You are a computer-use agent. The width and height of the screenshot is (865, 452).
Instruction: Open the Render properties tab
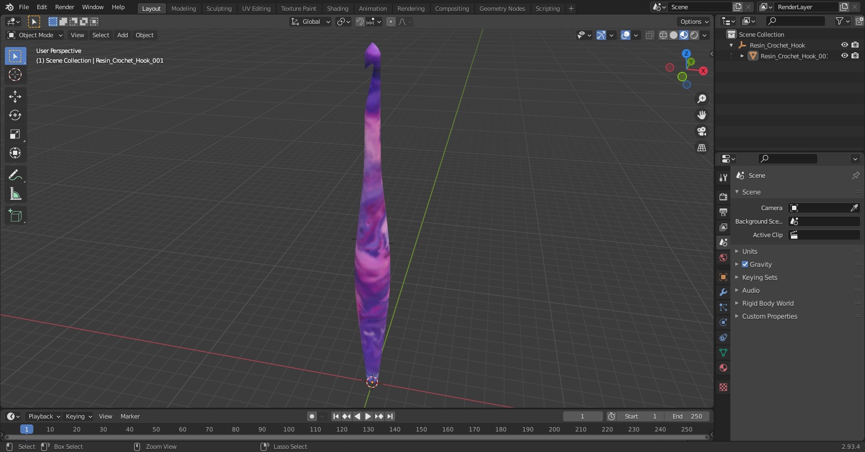click(723, 197)
